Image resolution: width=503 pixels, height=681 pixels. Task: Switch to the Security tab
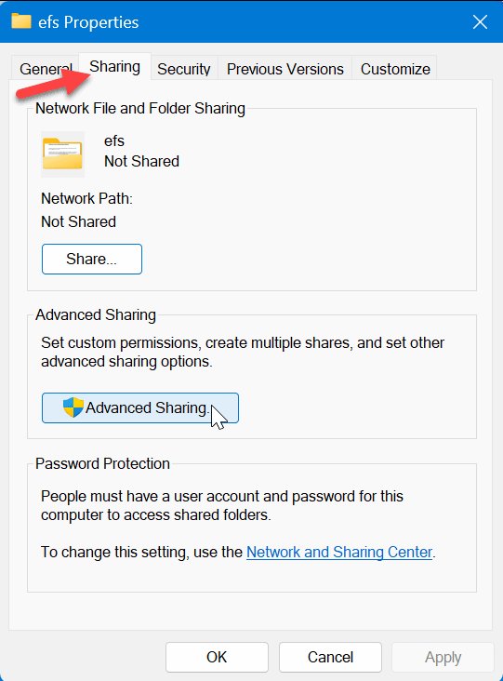183,69
